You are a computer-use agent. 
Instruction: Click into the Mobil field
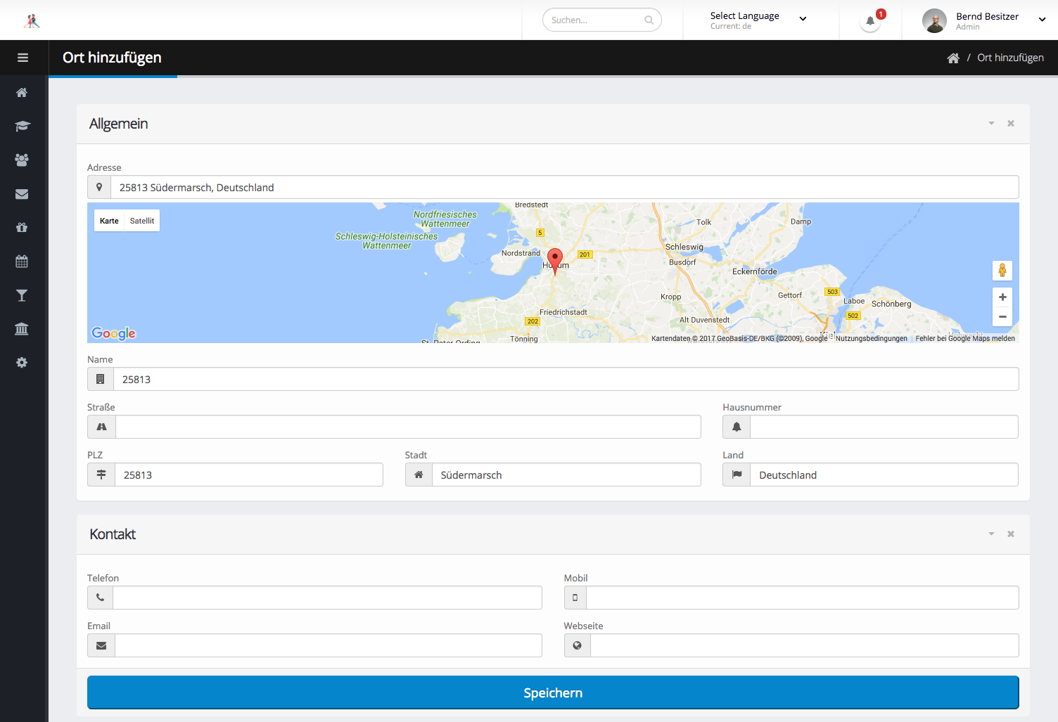click(803, 598)
